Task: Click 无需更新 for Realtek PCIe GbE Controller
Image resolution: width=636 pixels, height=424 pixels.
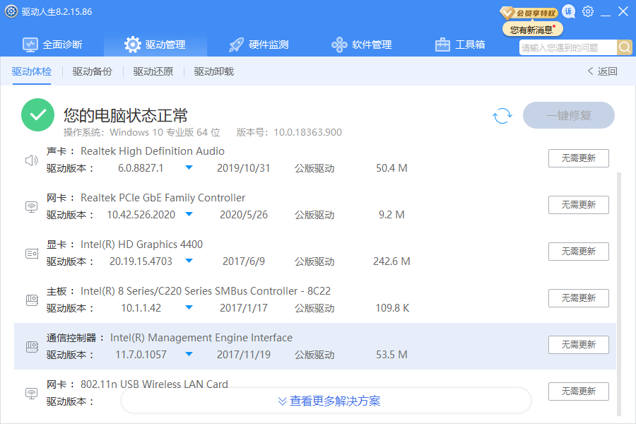Action: coord(578,205)
